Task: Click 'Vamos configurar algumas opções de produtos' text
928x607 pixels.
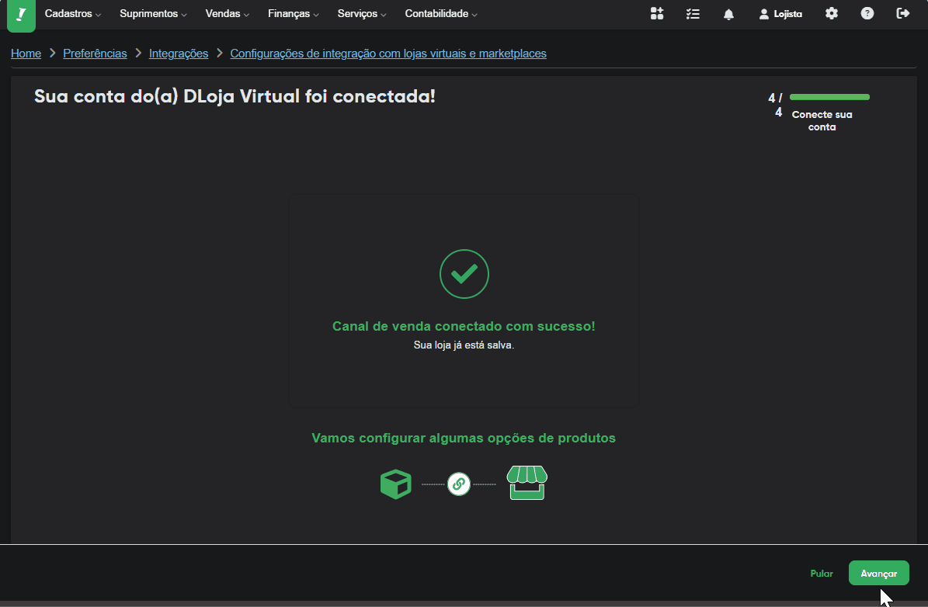Action: (x=464, y=439)
